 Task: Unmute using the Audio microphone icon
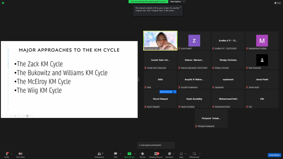[7, 154]
